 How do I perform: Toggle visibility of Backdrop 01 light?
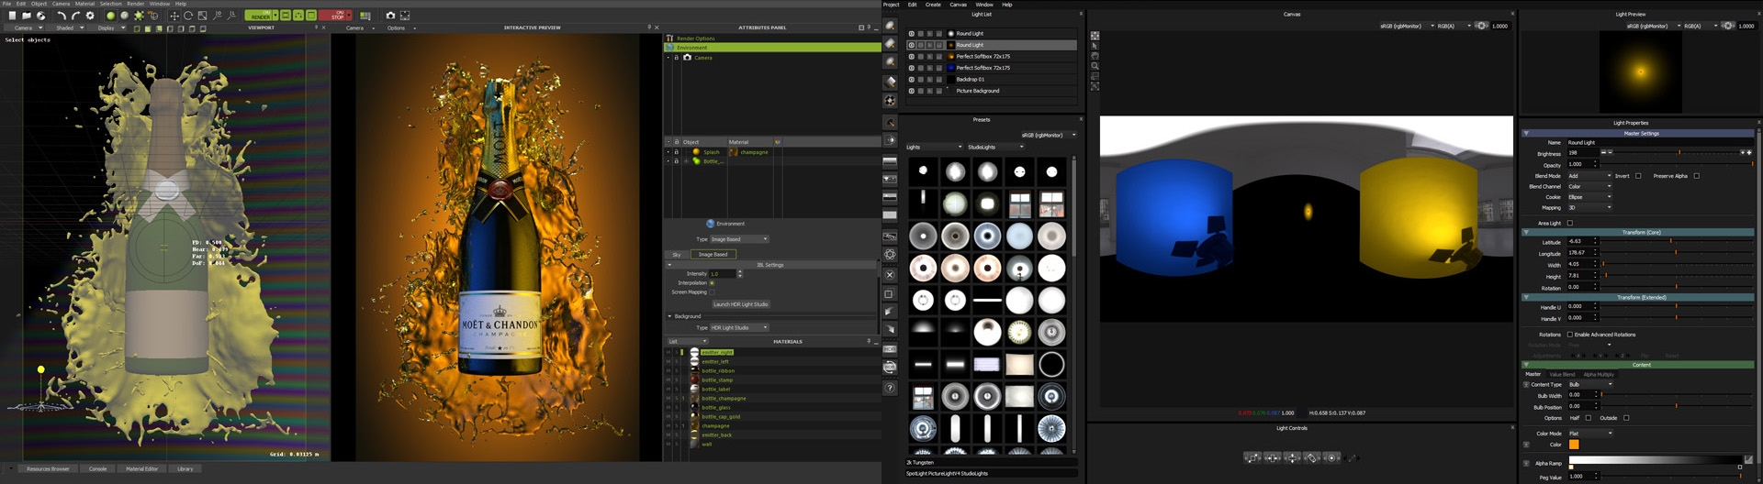coord(911,80)
